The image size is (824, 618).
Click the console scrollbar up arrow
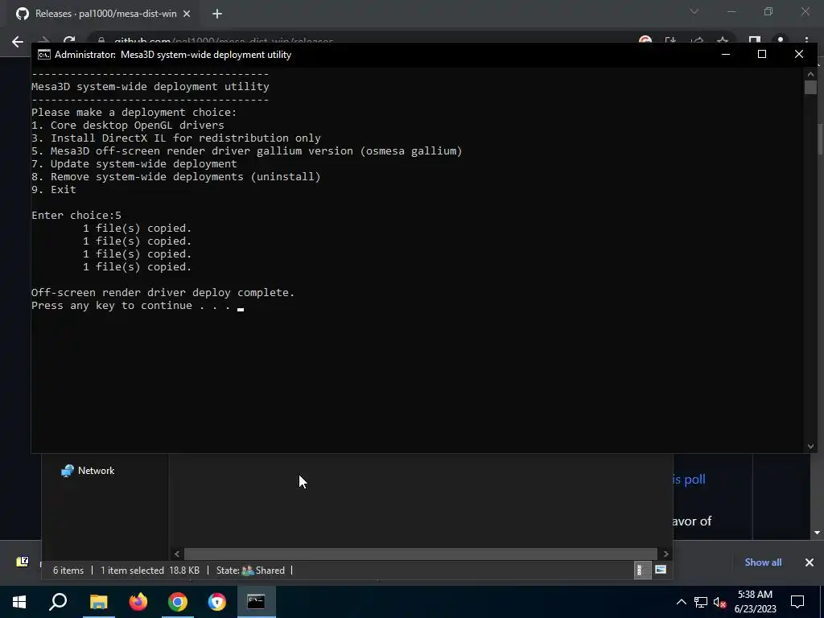click(x=810, y=74)
